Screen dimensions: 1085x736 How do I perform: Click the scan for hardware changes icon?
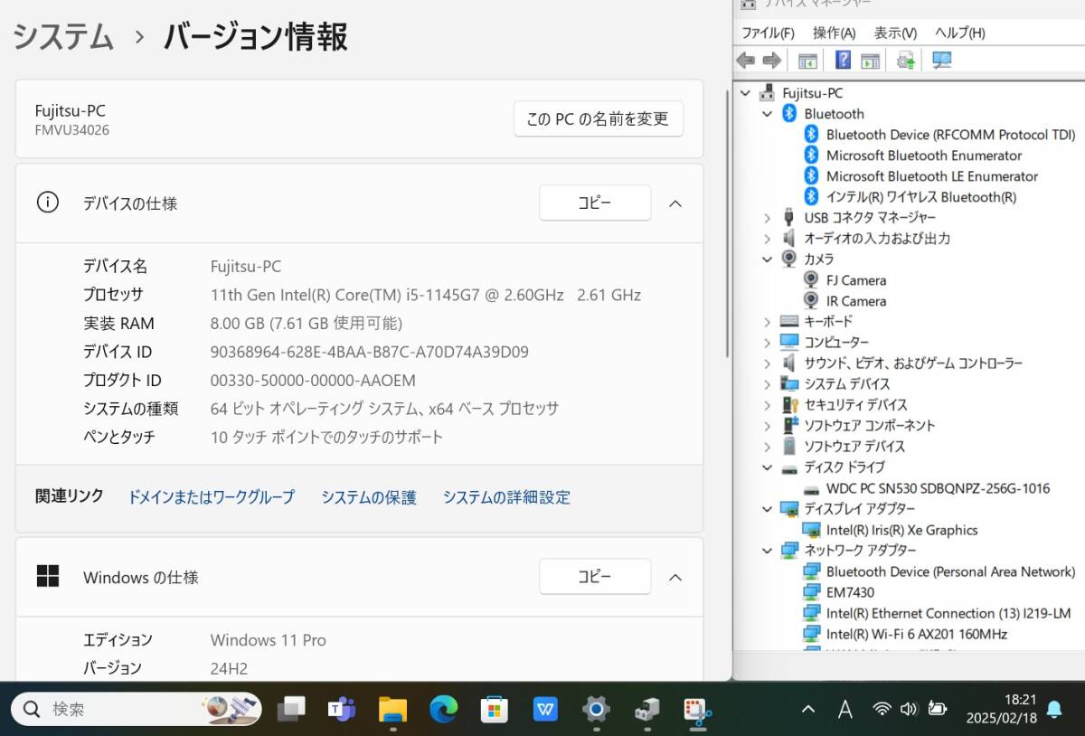tap(942, 61)
